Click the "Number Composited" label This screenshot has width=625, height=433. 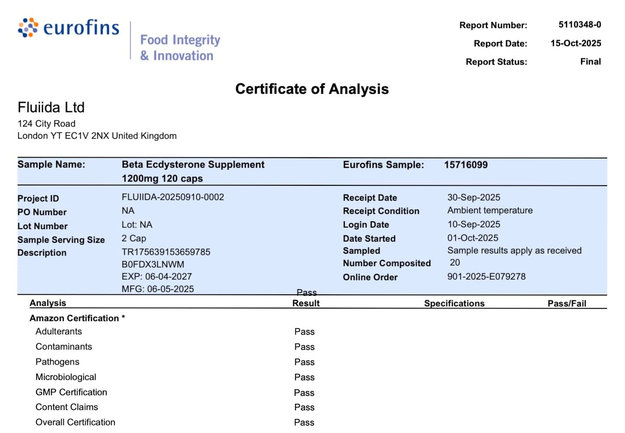click(387, 264)
